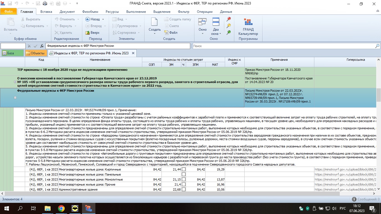Screen dimensions: 381x214
Task: Expand the Kamchatka governor decree row
Action: [x=15, y=82]
